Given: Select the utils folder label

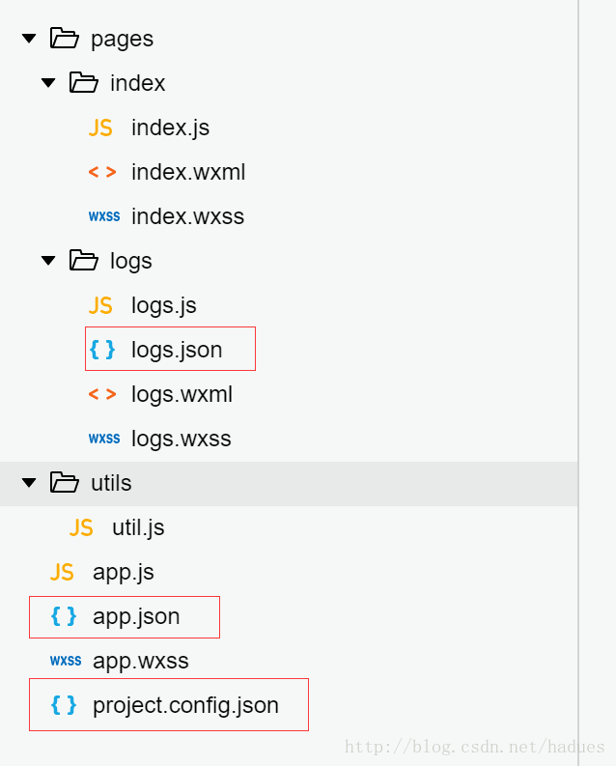Looking at the screenshot, I should coord(111,483).
